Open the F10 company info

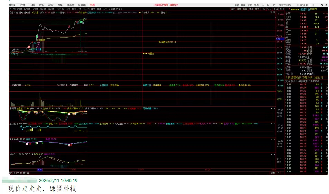click(263, 9)
